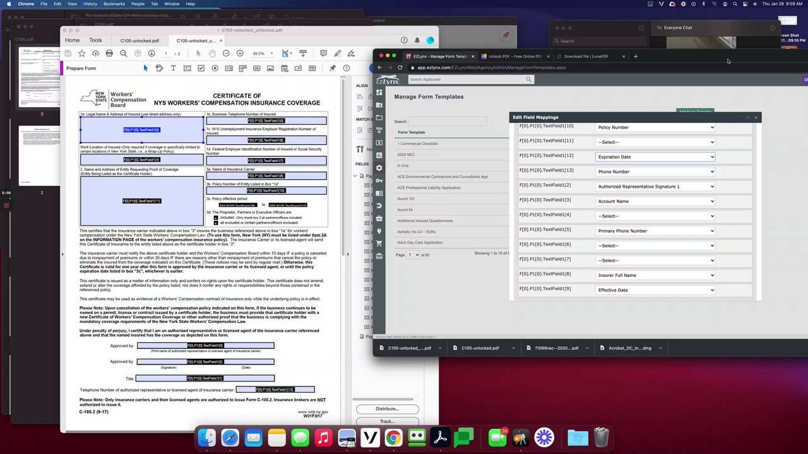The image size is (808, 454).
Task: Open Acrobat page number field
Action: 166,54
